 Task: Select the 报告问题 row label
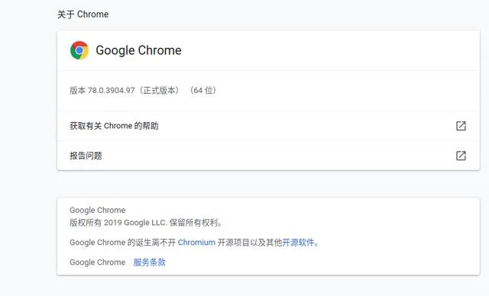86,156
